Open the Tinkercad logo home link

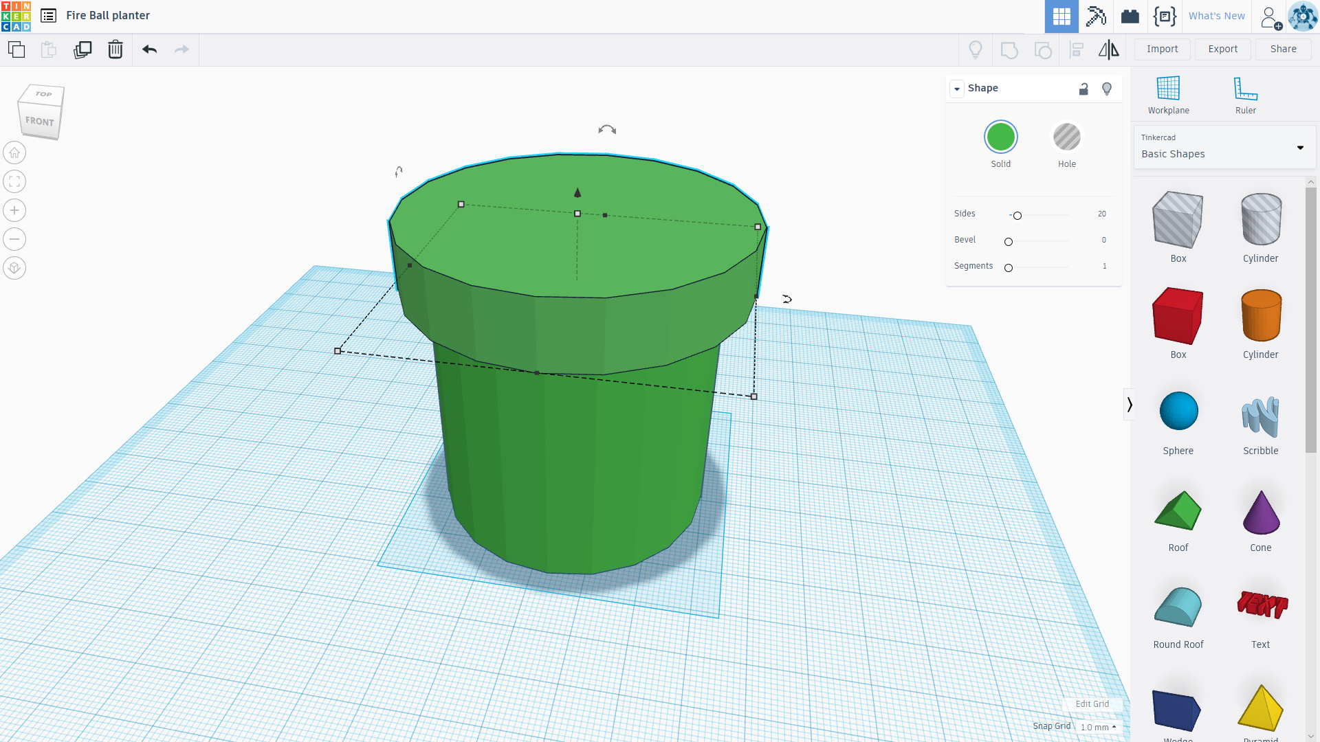point(16,16)
